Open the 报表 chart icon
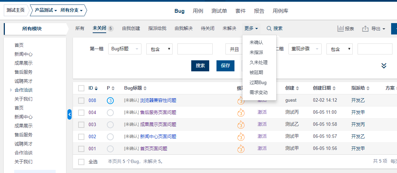 341,29
